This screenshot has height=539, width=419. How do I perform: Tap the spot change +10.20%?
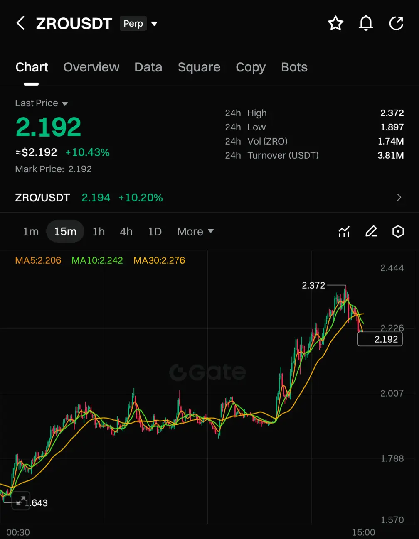(140, 198)
